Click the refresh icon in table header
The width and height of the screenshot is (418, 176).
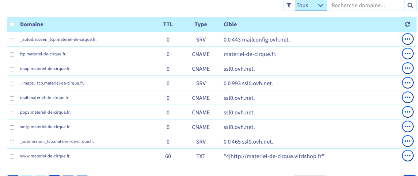pyautogui.click(x=407, y=24)
